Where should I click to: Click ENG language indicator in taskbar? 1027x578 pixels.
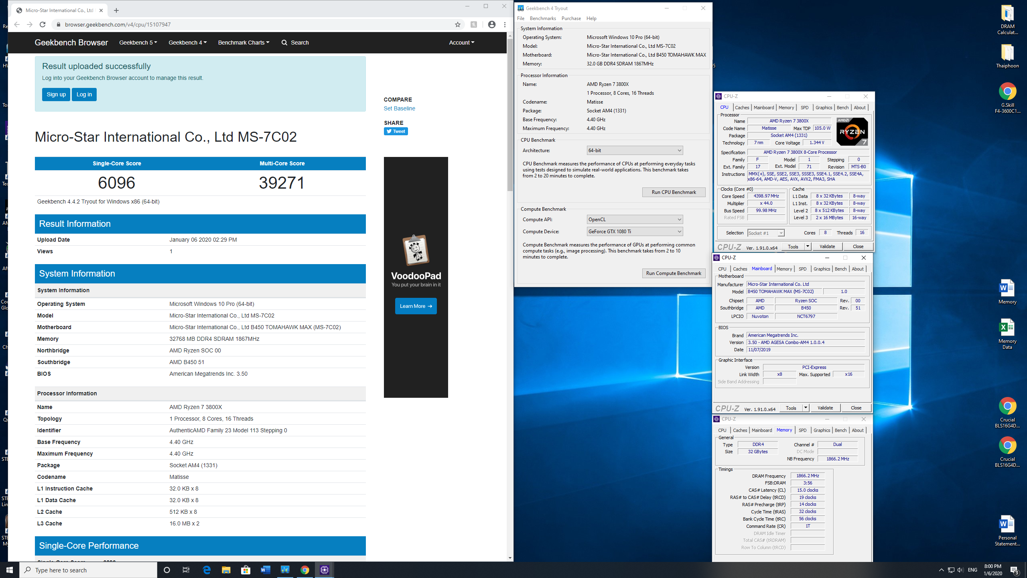pyautogui.click(x=972, y=570)
